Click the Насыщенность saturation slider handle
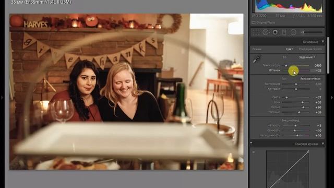Screen dimensions: 334x188 pyautogui.click(x=297, y=135)
